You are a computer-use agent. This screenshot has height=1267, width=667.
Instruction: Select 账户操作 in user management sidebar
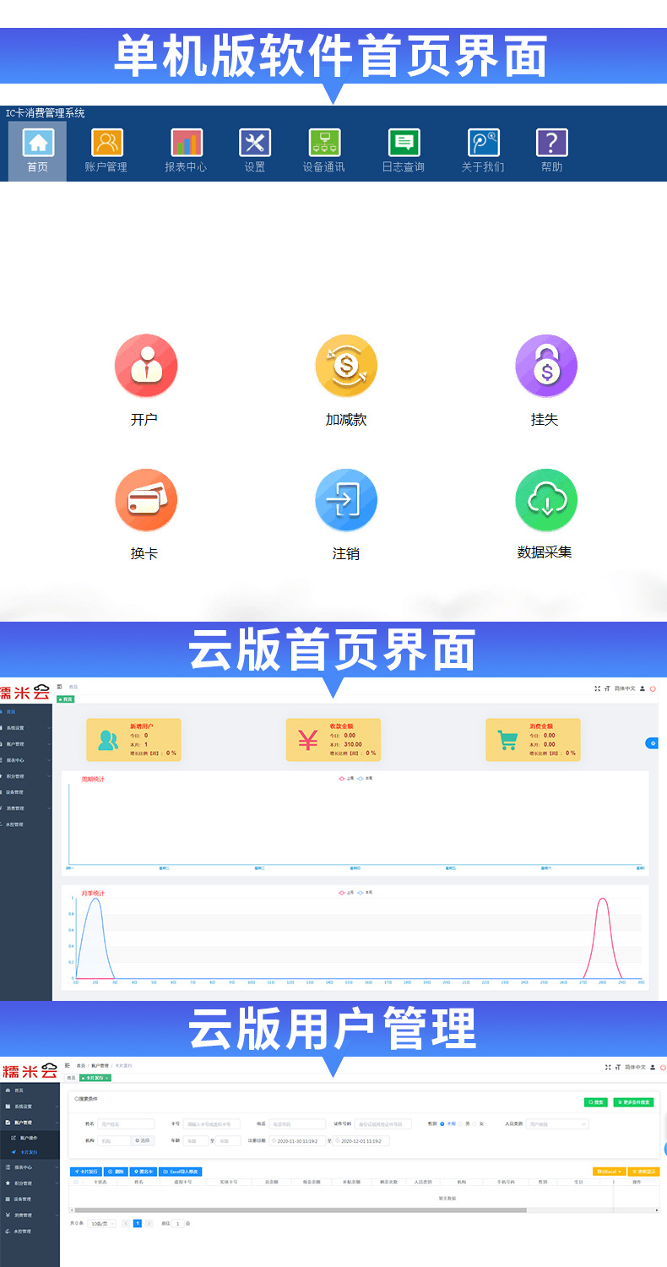point(30,1138)
